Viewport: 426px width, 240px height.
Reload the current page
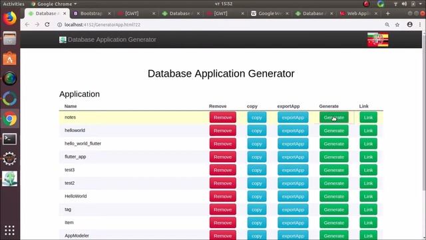point(47,25)
